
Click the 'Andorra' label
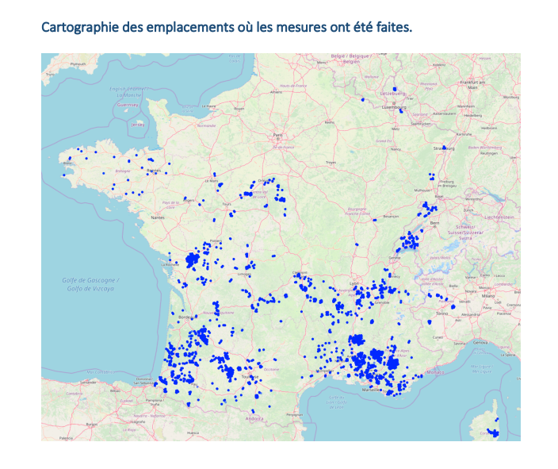pyautogui.click(x=254, y=419)
